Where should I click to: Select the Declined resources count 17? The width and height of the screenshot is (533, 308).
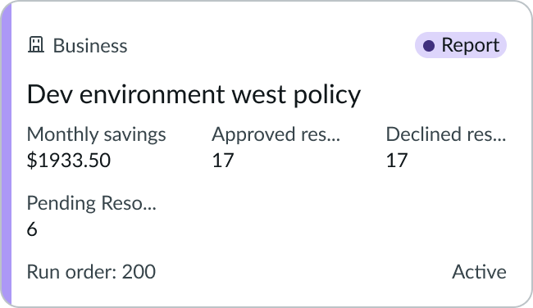pos(397,161)
